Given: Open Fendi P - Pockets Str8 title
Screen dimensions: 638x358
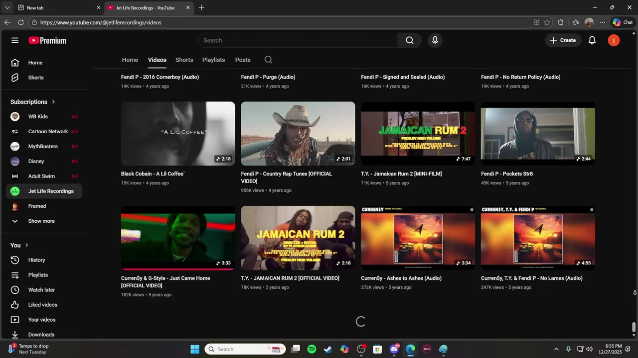Looking at the screenshot, I should point(507,174).
